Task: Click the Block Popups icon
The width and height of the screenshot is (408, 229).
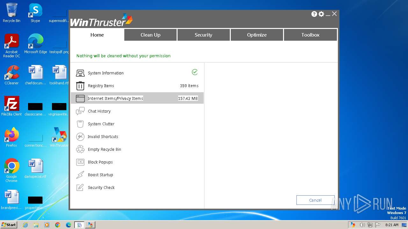Action: (x=80, y=162)
